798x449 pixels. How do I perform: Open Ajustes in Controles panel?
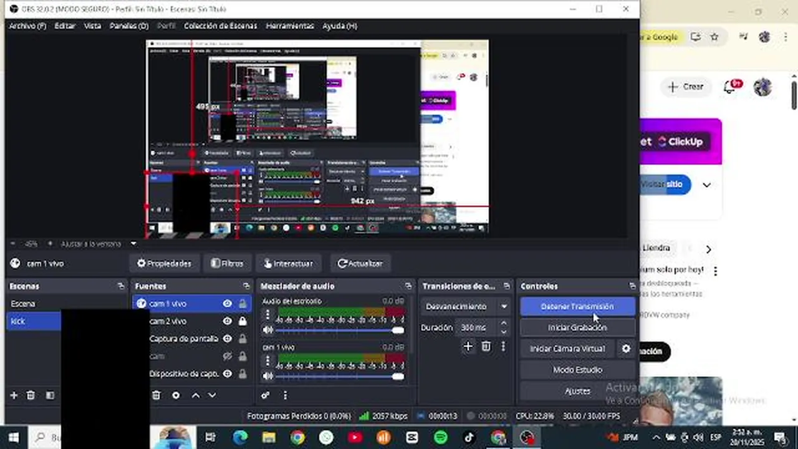[x=577, y=391]
